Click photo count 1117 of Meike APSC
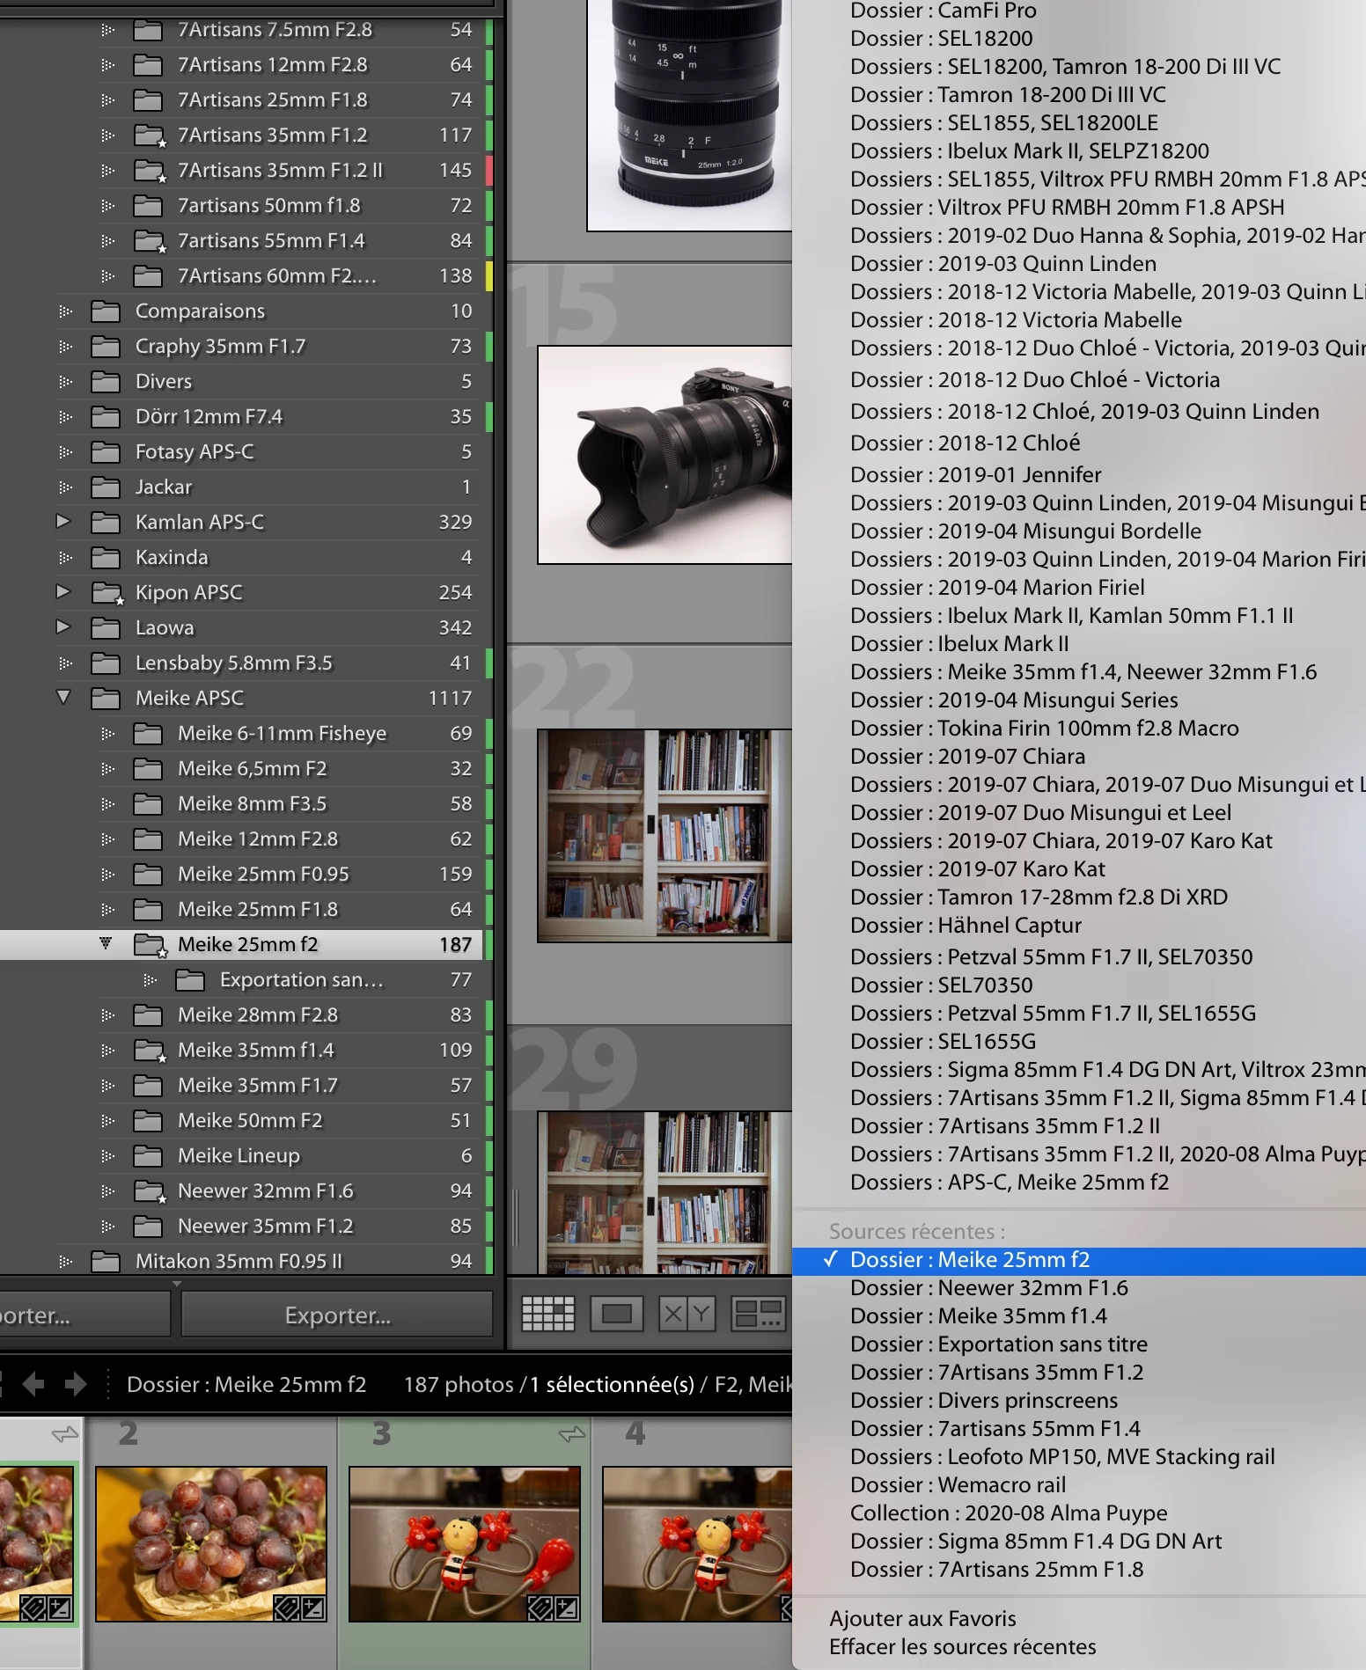The image size is (1366, 1670). coord(450,699)
